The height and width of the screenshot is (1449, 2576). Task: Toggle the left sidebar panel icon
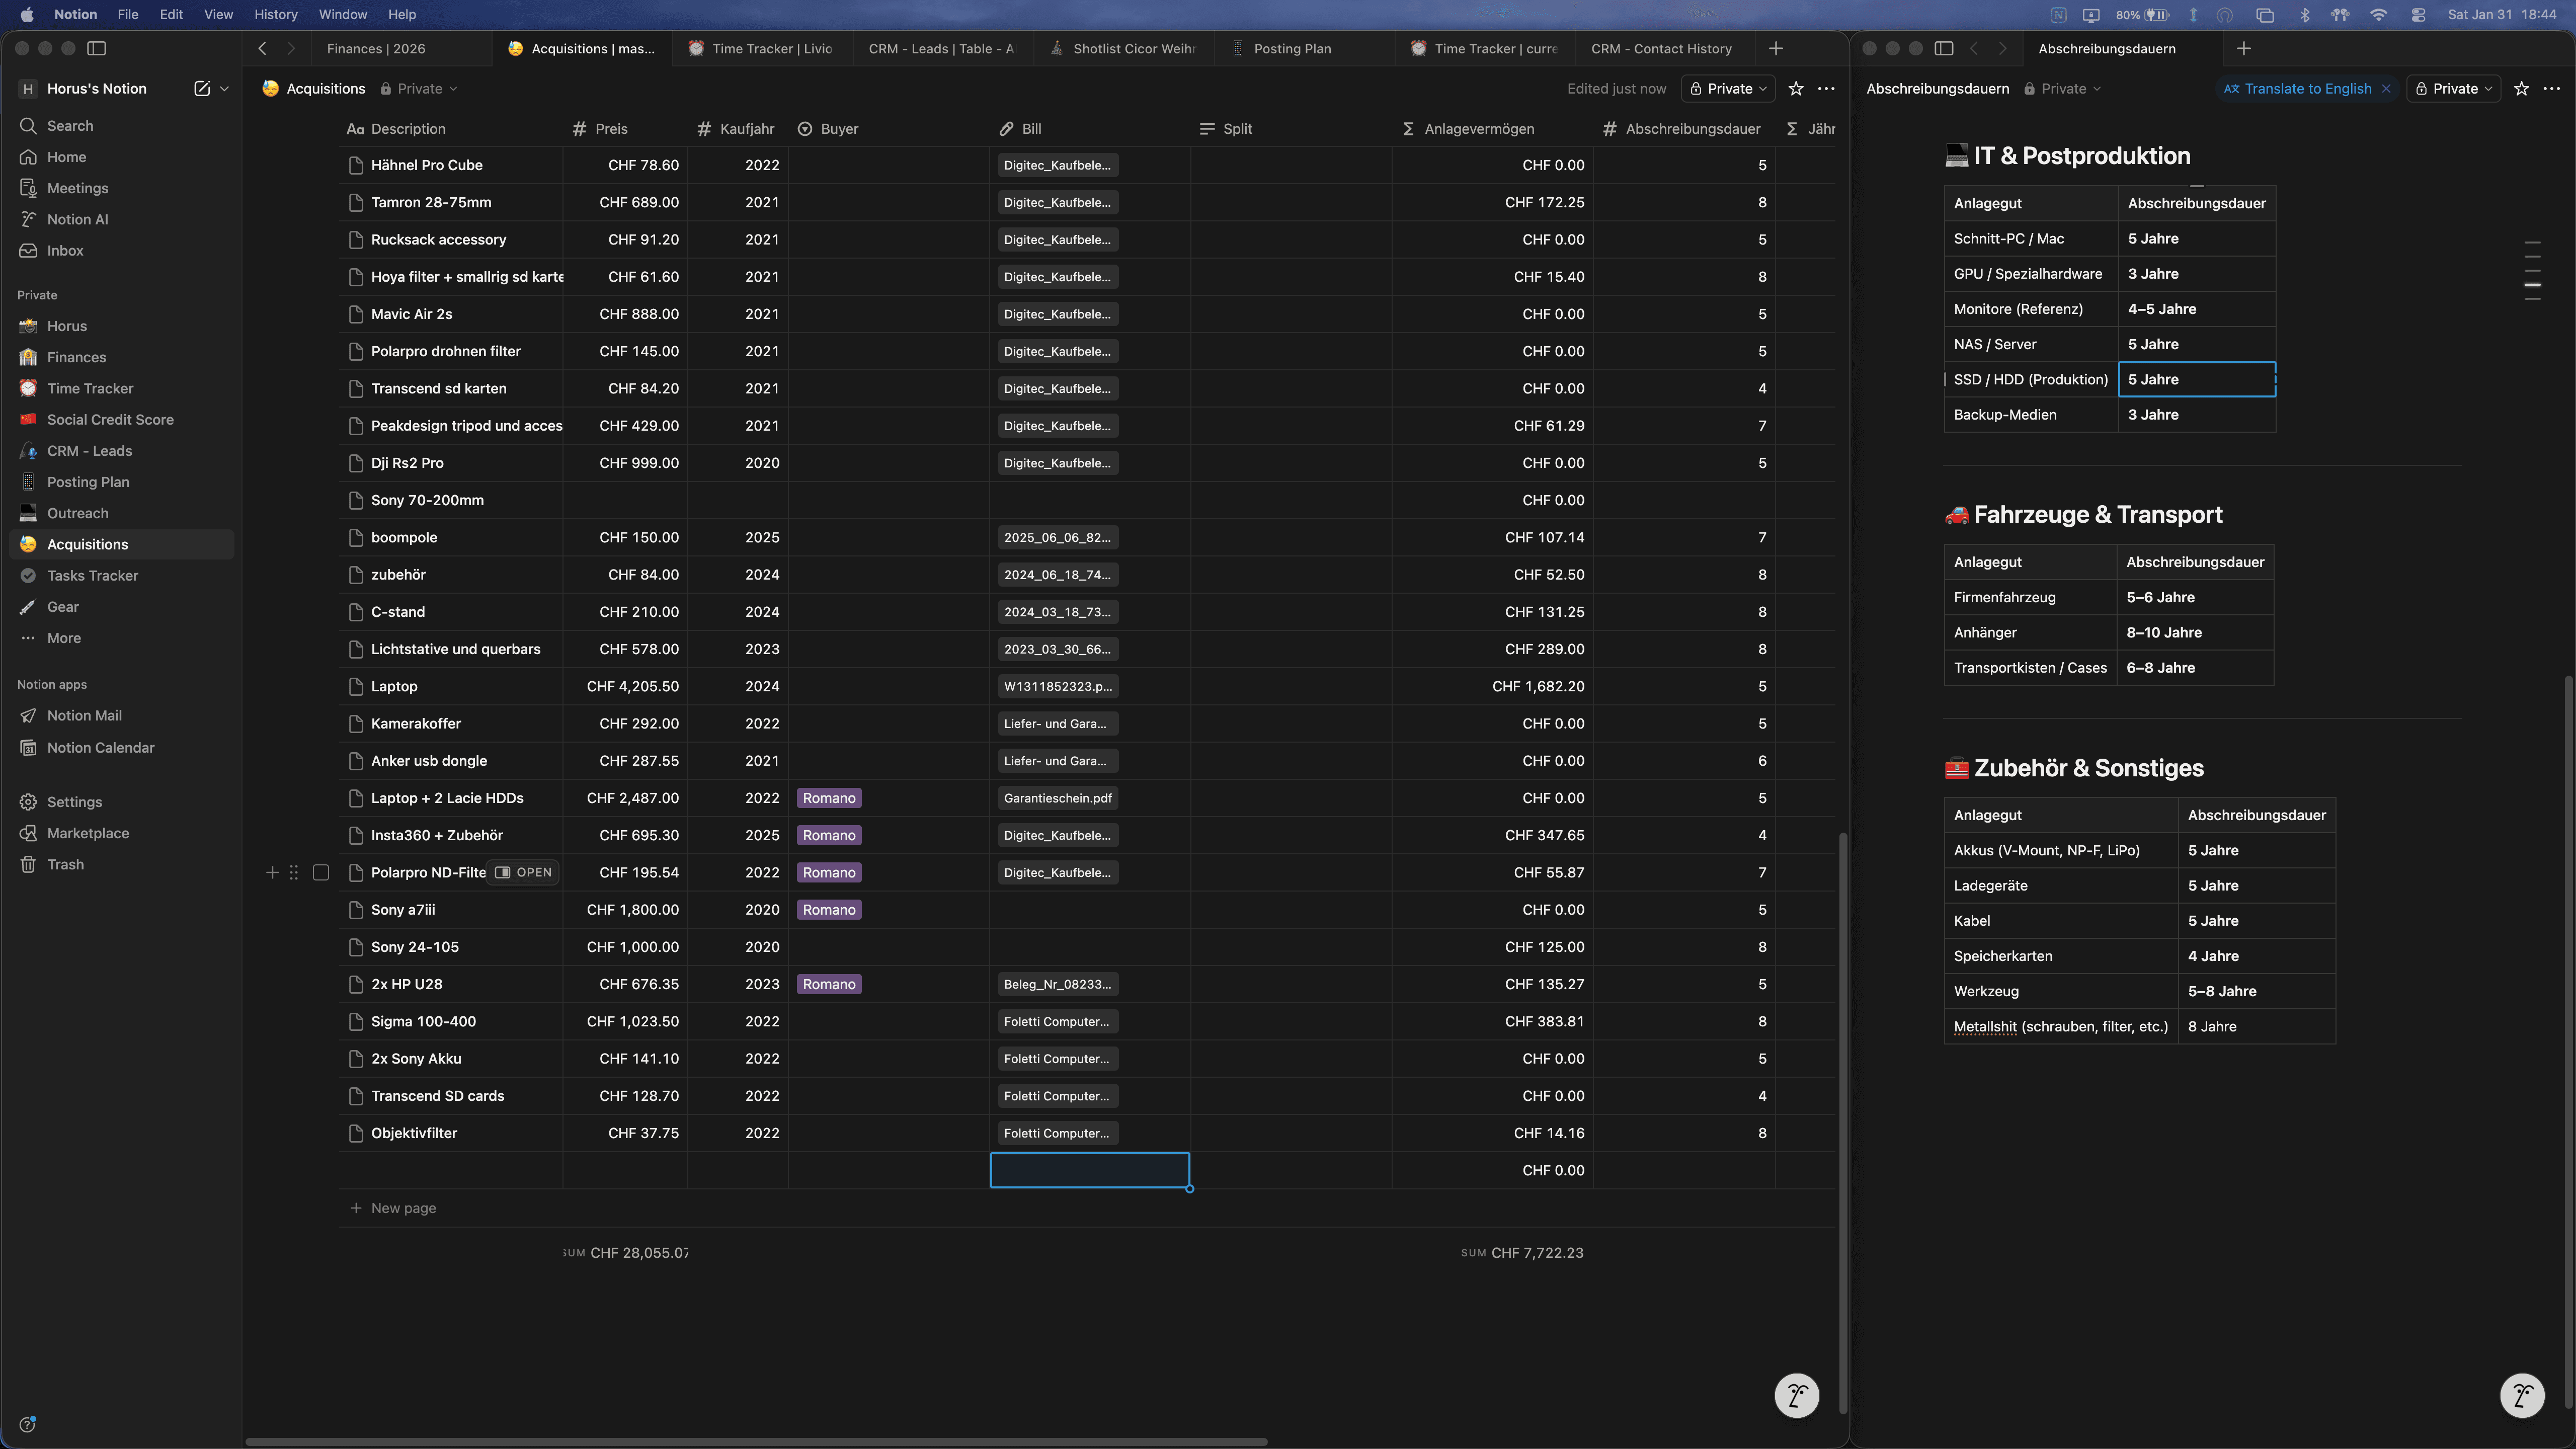97,48
